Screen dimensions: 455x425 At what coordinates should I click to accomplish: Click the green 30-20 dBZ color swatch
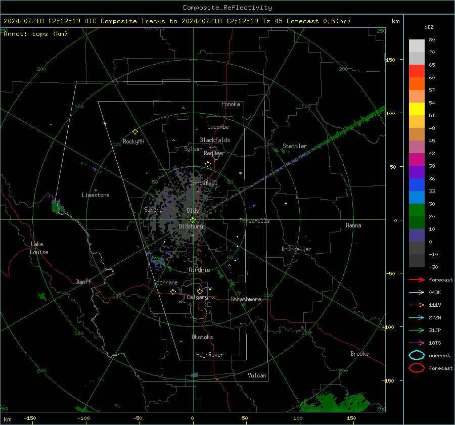[x=417, y=210]
